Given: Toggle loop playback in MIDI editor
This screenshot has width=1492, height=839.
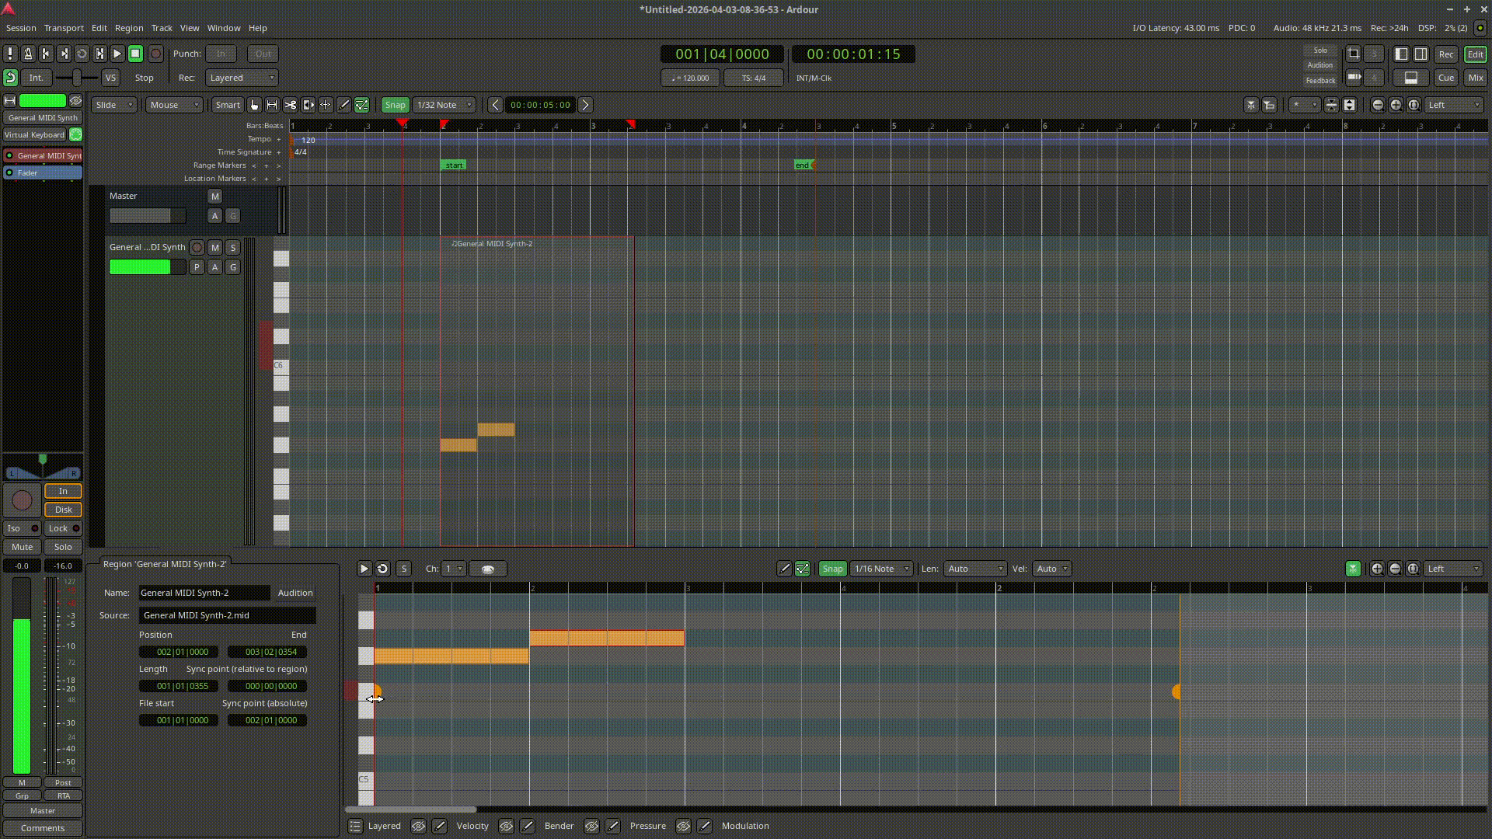Looking at the screenshot, I should coord(382,569).
